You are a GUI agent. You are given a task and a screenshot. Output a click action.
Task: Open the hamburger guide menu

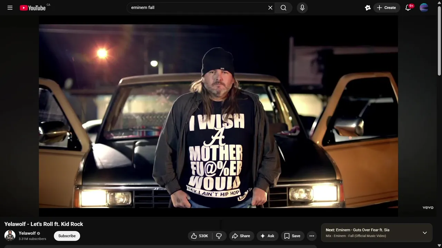(10, 8)
